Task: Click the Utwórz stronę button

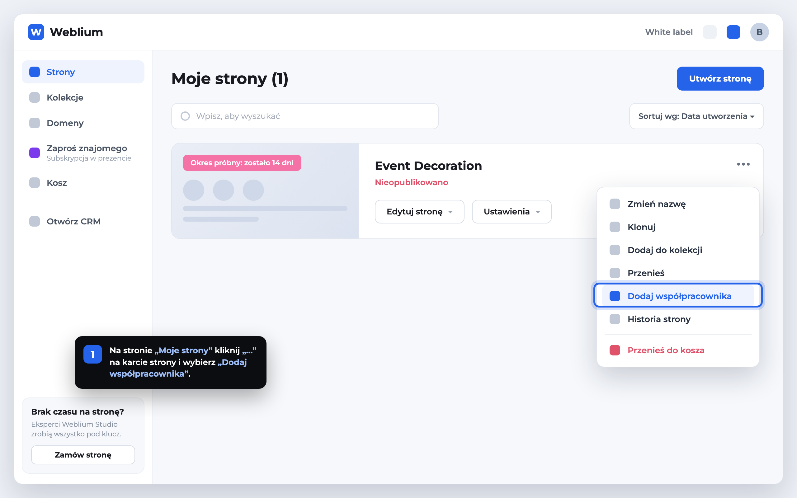Action: pos(720,78)
